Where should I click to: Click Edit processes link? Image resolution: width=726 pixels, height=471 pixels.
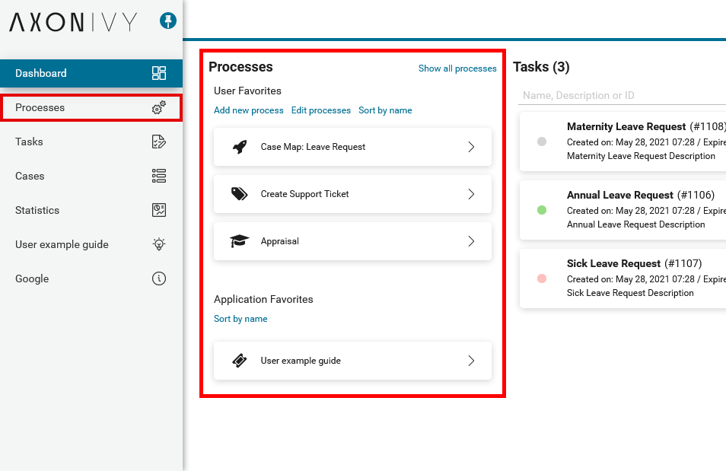tap(321, 110)
